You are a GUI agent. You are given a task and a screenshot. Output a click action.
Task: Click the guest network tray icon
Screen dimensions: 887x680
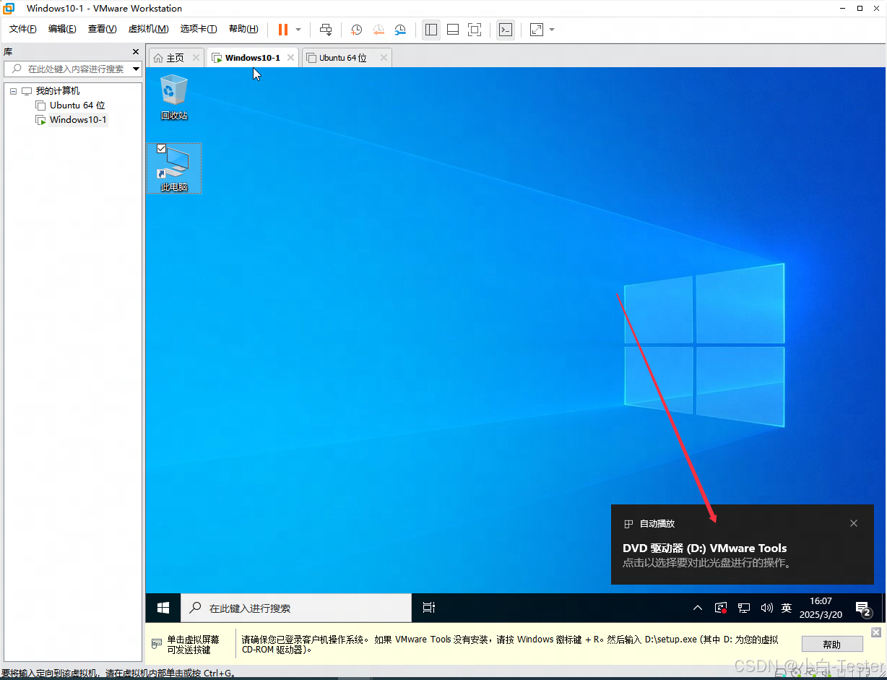coord(744,608)
